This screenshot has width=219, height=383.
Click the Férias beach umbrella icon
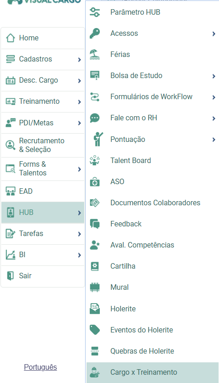coord(95,55)
